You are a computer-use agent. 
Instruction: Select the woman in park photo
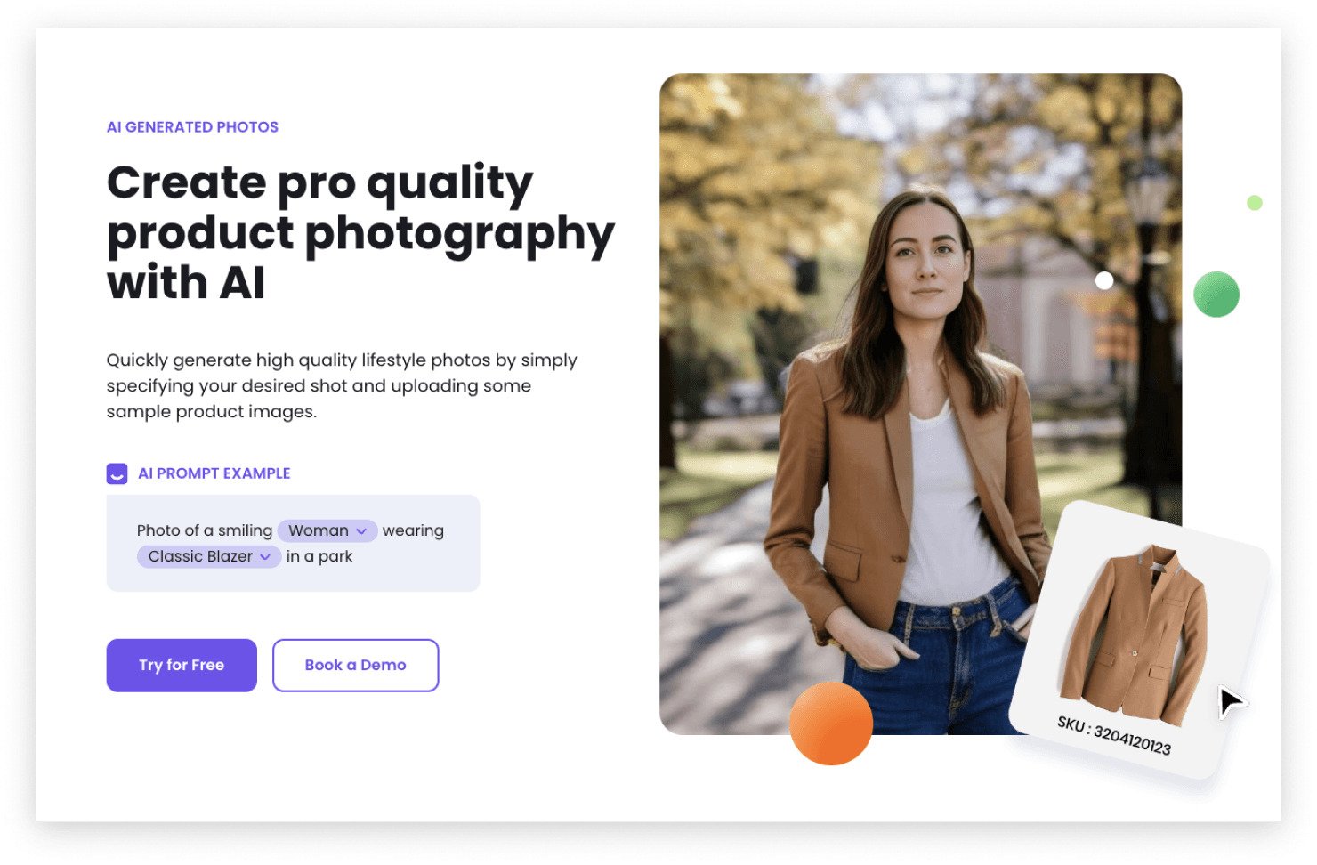coord(920,404)
